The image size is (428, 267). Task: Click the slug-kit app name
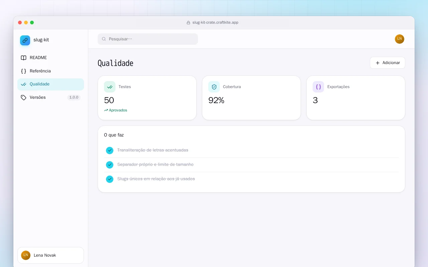41,40
